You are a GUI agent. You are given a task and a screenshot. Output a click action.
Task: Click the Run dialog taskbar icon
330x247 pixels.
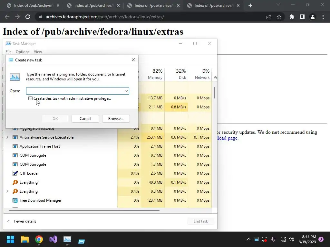[x=82, y=241]
